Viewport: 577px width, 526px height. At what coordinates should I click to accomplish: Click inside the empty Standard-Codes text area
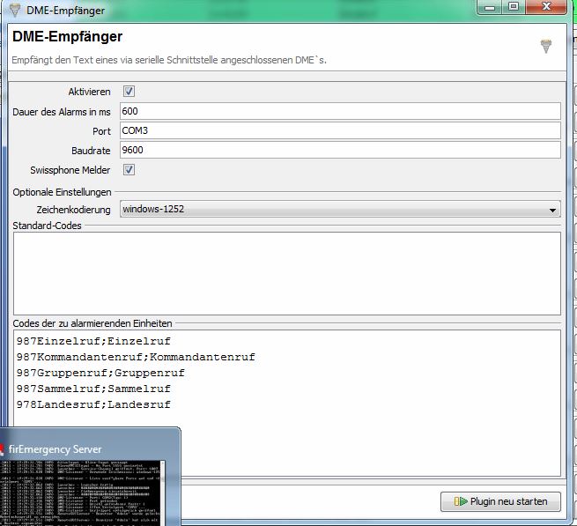click(286, 273)
